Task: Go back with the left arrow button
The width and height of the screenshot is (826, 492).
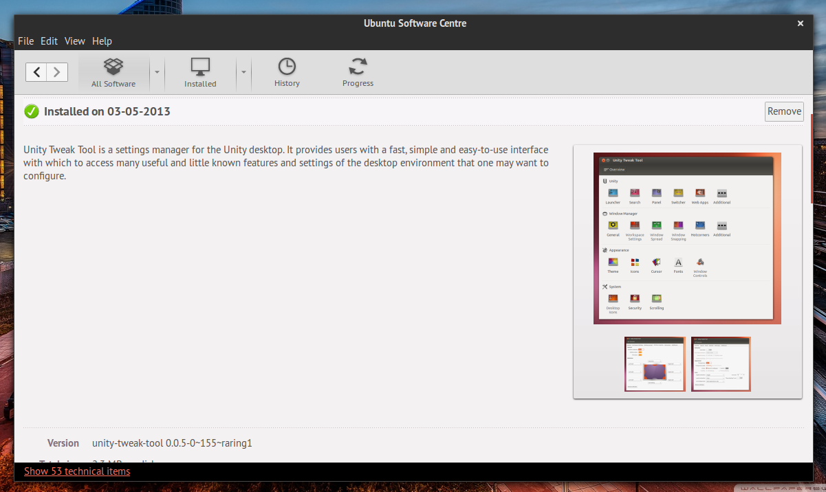Action: point(36,71)
